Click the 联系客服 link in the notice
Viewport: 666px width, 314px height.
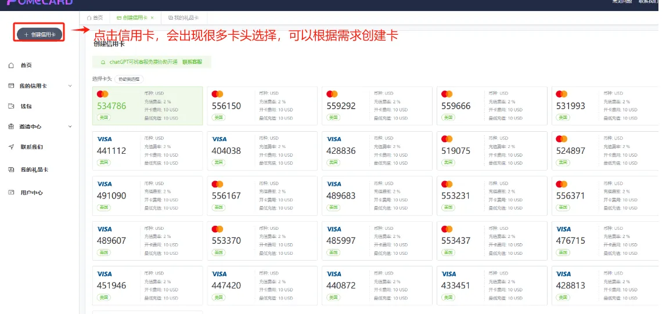click(x=192, y=62)
